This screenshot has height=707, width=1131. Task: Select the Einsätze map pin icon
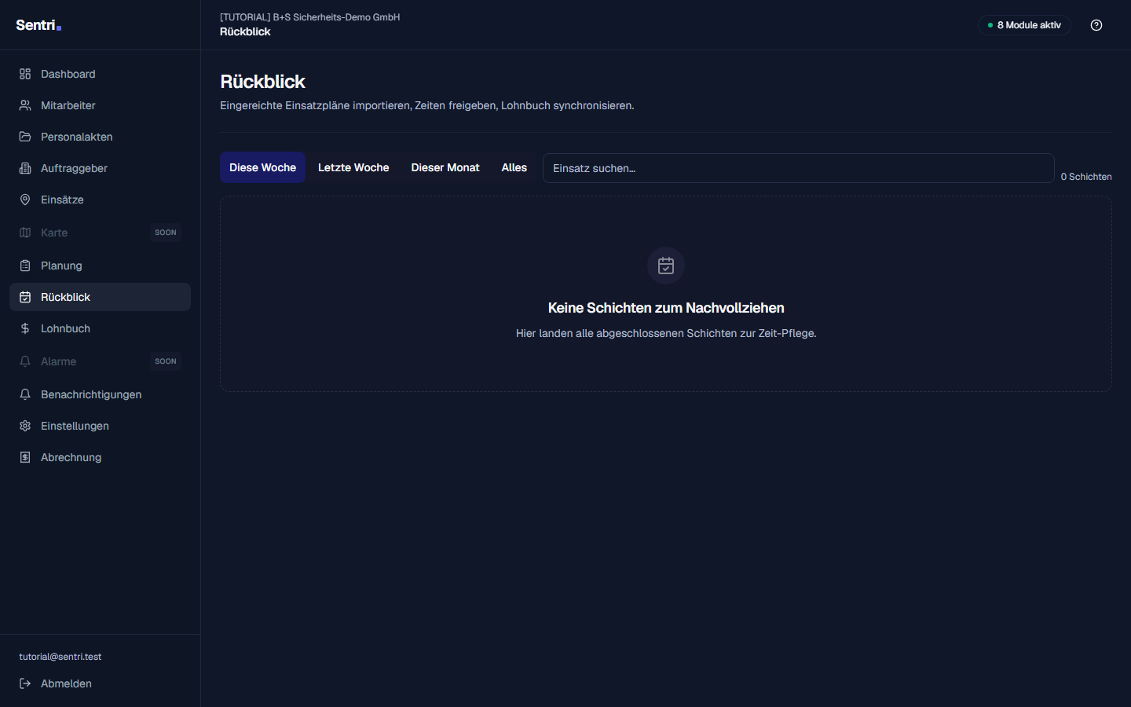25,200
